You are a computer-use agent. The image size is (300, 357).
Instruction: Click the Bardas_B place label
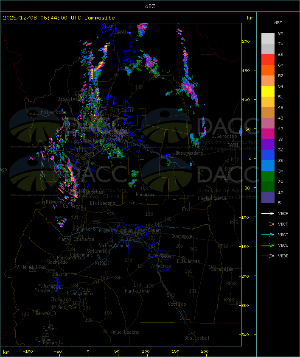click(x=45, y=313)
